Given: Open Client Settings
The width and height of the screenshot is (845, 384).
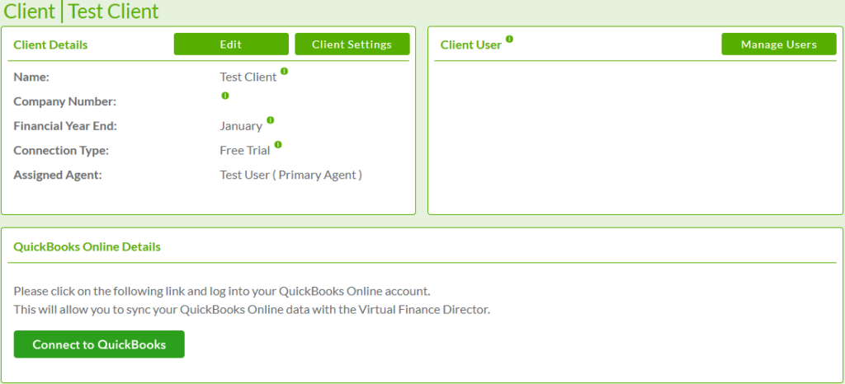Looking at the screenshot, I should pos(352,44).
